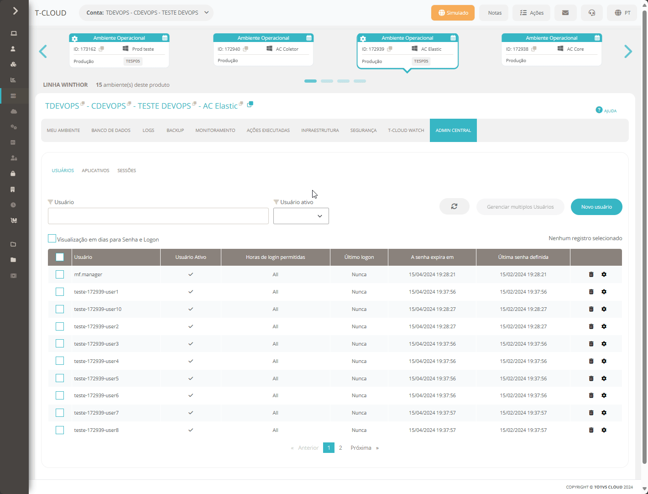Check Visualização em dias para Senha e Logon

(52, 239)
